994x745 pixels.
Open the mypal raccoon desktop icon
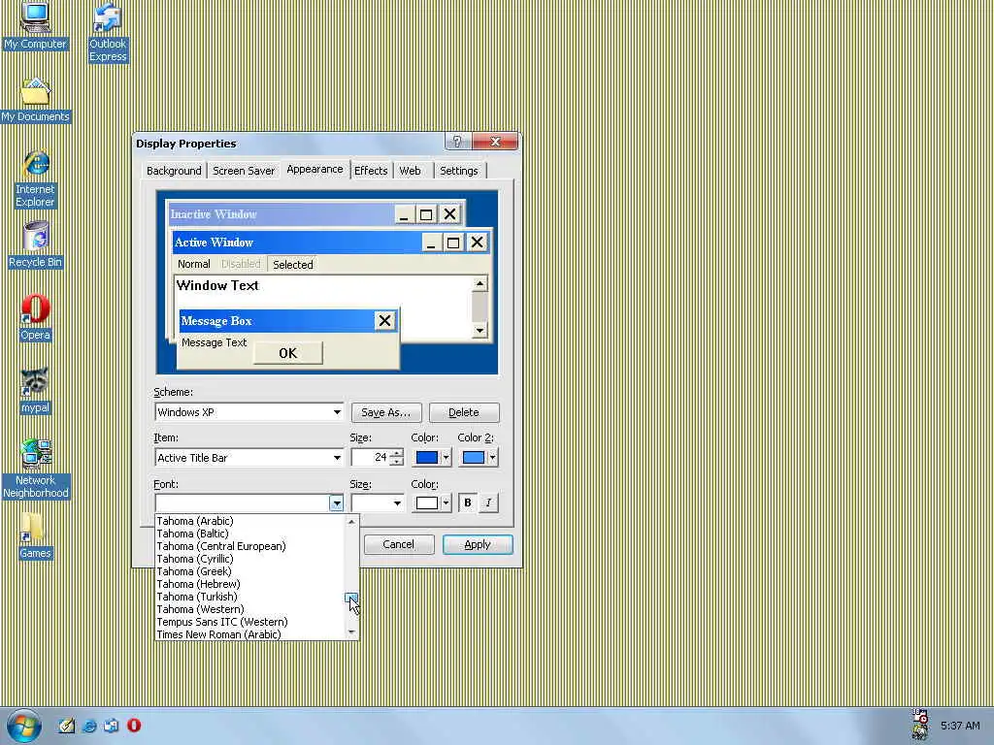click(x=35, y=390)
